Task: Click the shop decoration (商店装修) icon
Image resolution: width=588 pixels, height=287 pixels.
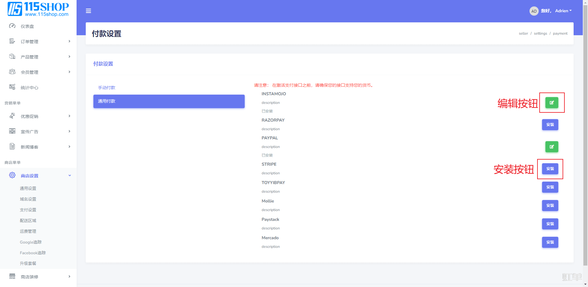Action: [x=12, y=277]
